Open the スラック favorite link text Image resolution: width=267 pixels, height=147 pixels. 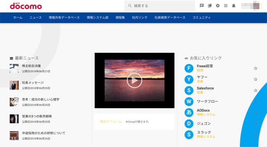tap(204, 132)
